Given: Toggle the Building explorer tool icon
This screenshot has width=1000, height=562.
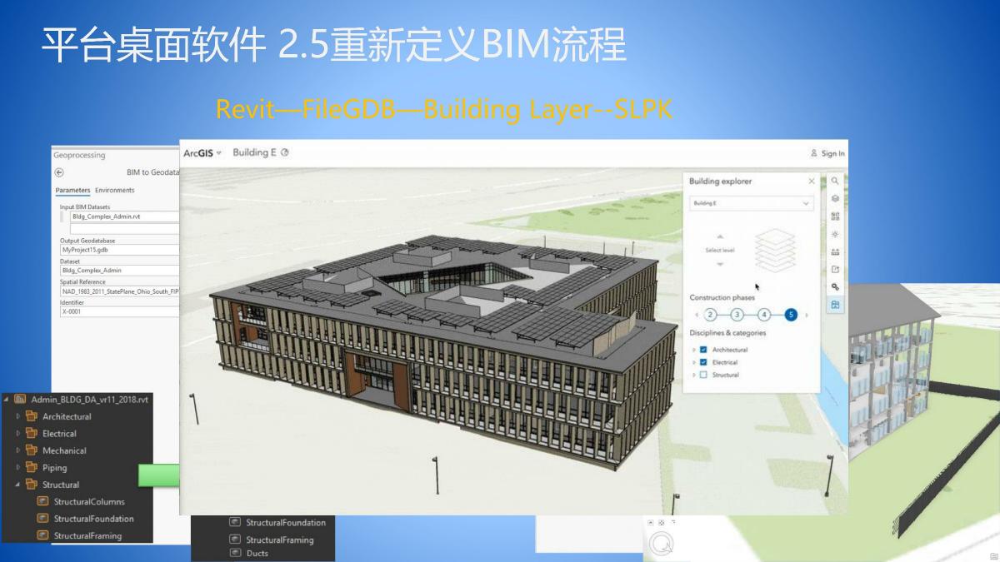Looking at the screenshot, I should coord(835,306).
